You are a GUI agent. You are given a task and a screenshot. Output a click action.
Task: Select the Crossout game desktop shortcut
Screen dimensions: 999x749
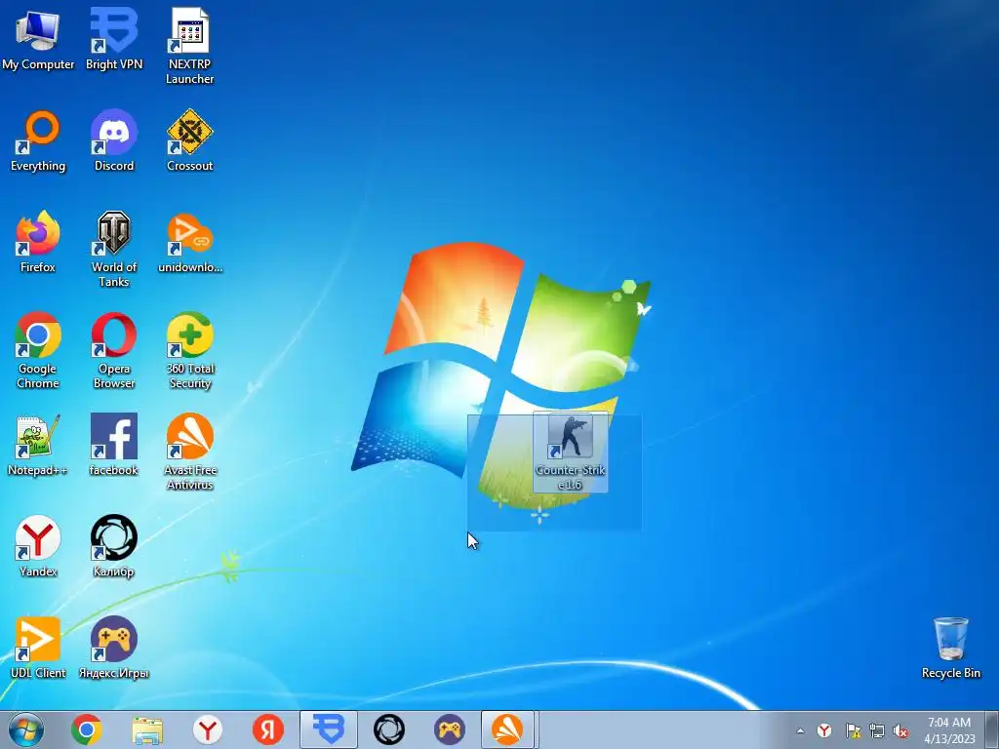coord(190,141)
